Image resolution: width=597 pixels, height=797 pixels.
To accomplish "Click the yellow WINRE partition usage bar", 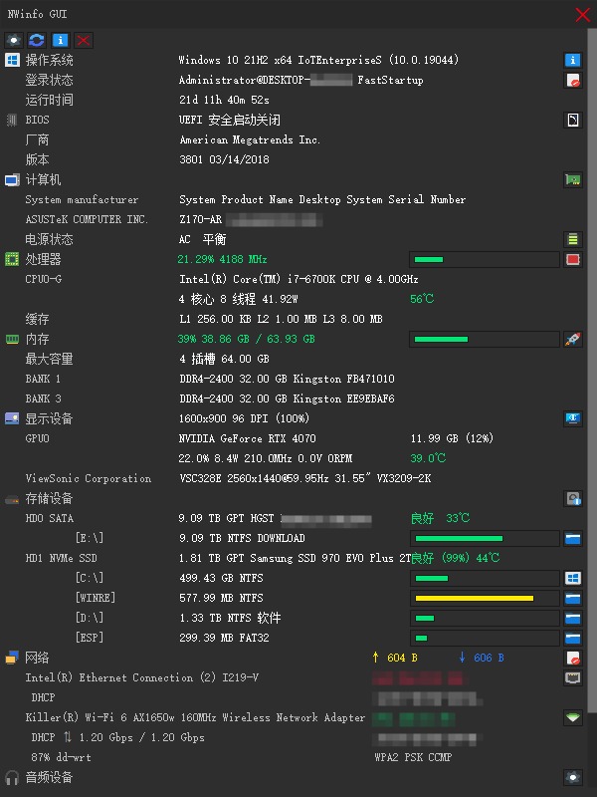I will click(474, 598).
